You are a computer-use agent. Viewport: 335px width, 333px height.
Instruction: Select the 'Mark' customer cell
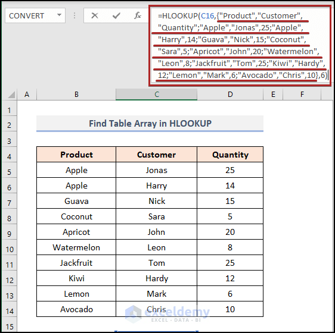[156, 294]
